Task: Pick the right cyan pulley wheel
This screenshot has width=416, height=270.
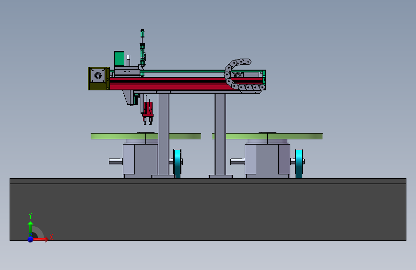Action: coord(299,163)
